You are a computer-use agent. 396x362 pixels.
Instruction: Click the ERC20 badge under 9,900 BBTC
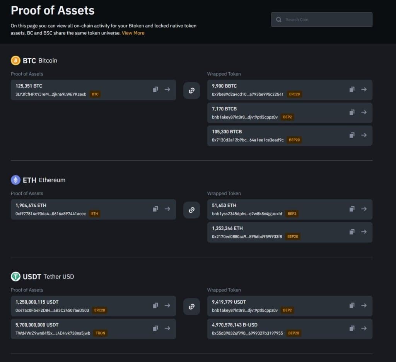pyautogui.click(x=294, y=94)
